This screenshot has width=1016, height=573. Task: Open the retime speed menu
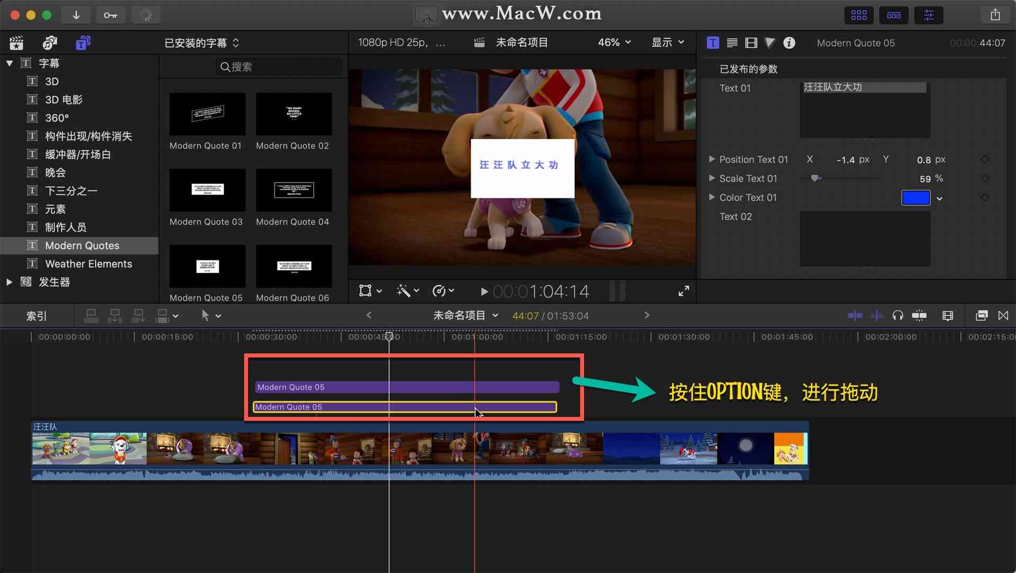click(x=443, y=290)
